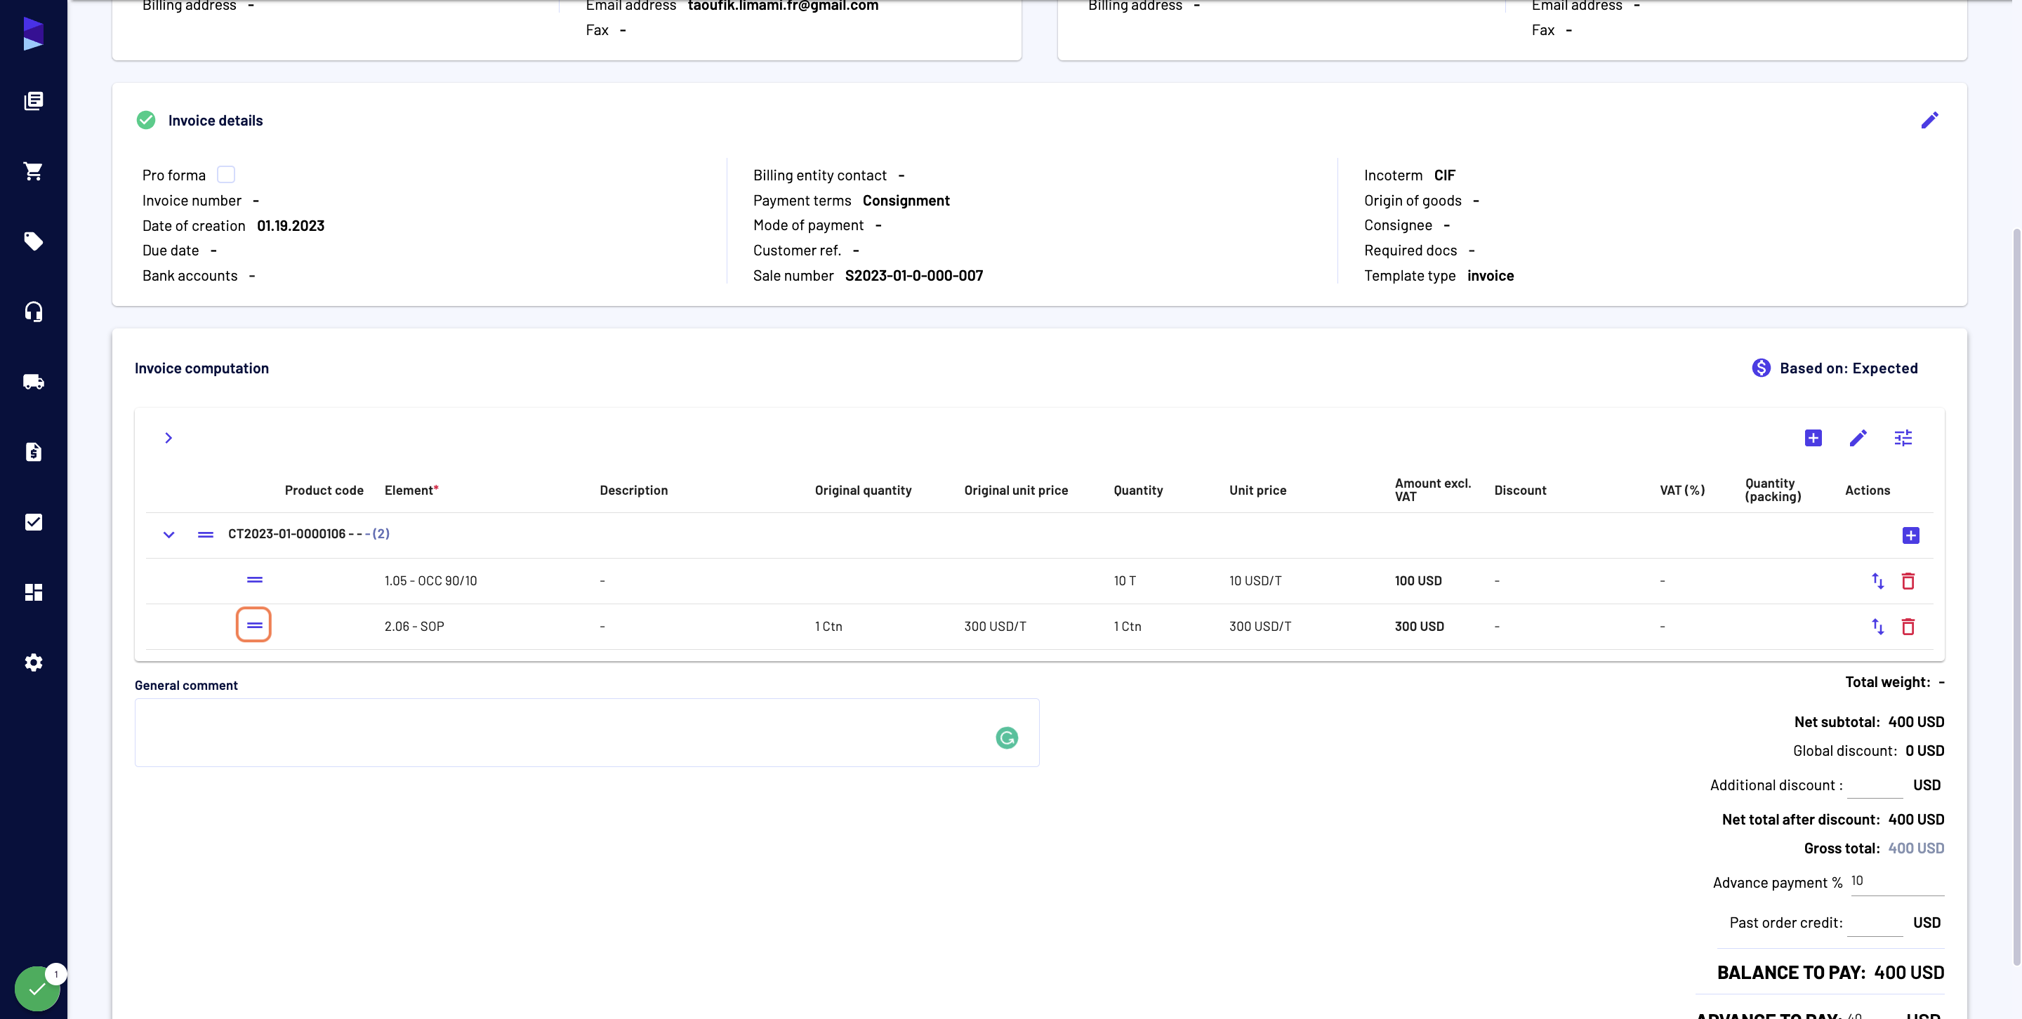Click the drag handle of 2.06 - SOP
This screenshot has height=1019, width=2022.
click(x=253, y=625)
